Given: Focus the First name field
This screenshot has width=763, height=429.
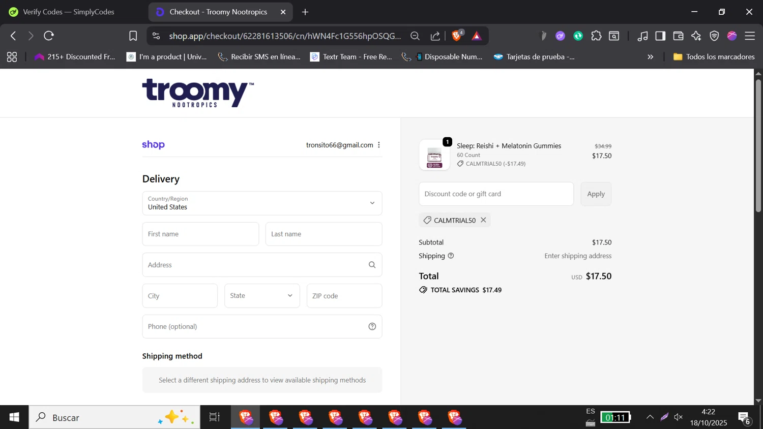Looking at the screenshot, I should click(200, 234).
